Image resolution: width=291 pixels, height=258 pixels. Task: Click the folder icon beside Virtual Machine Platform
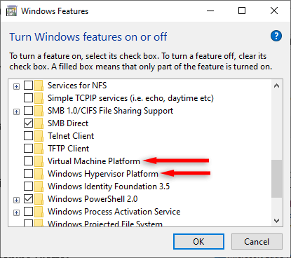point(39,161)
